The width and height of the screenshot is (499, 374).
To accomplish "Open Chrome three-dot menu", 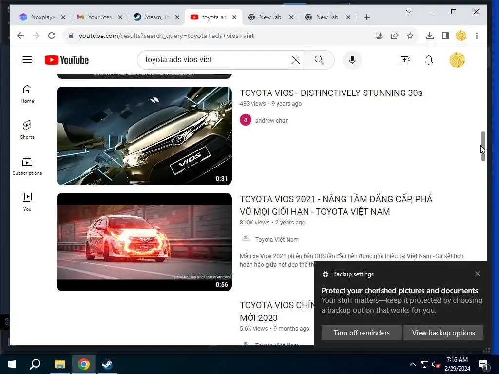I will (477, 36).
